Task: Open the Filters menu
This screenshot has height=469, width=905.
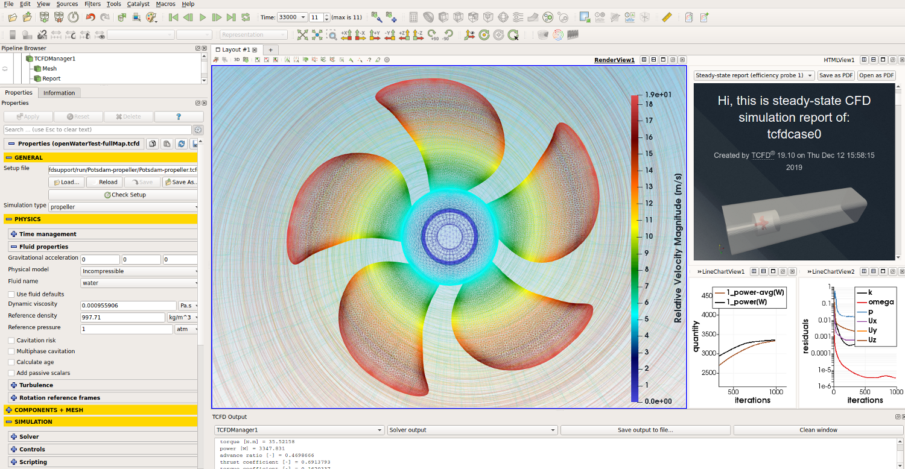Action: (92, 4)
